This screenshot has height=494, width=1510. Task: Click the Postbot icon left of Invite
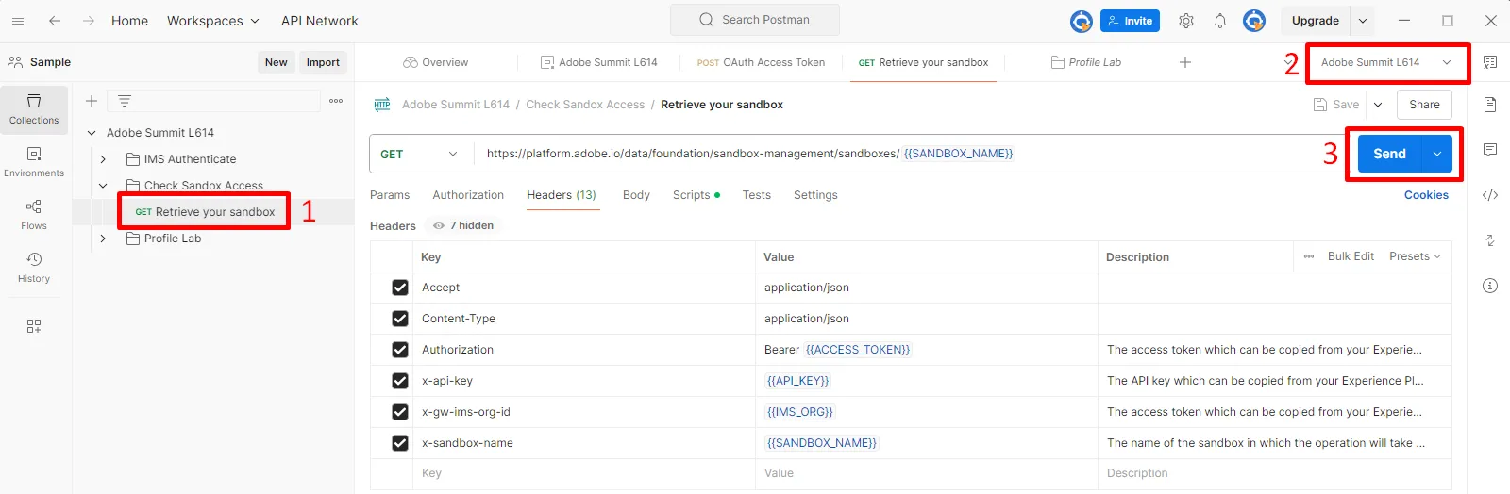(x=1082, y=21)
